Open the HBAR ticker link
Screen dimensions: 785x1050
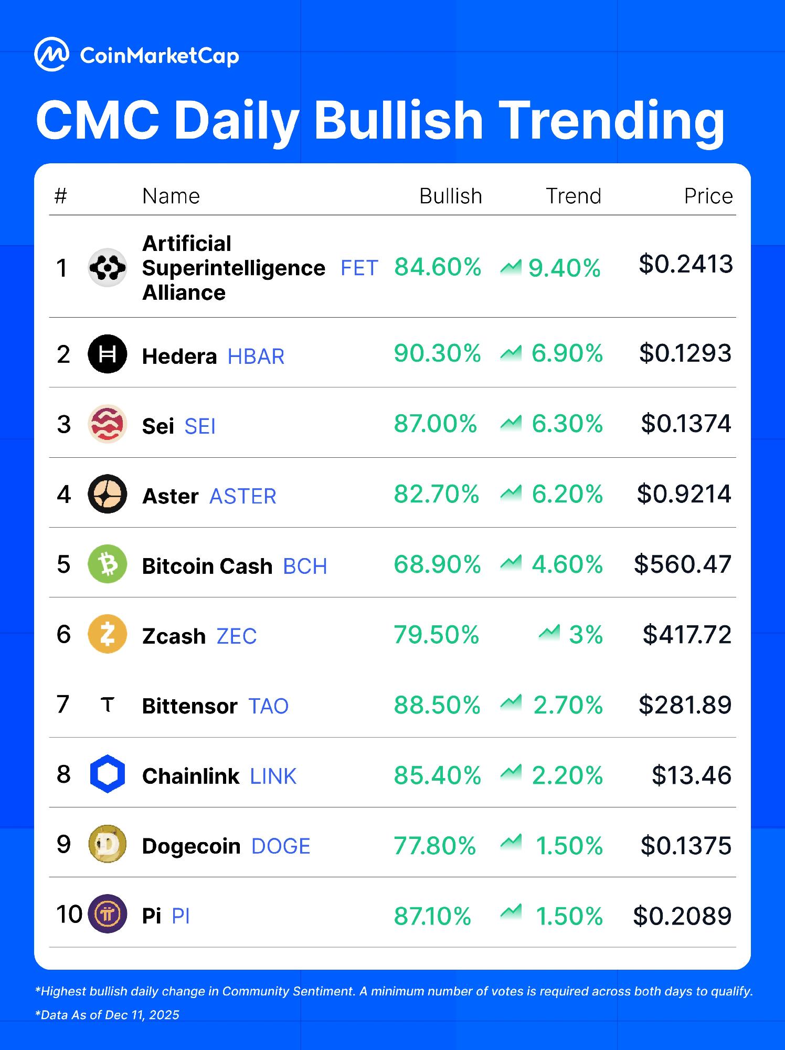[x=256, y=357]
